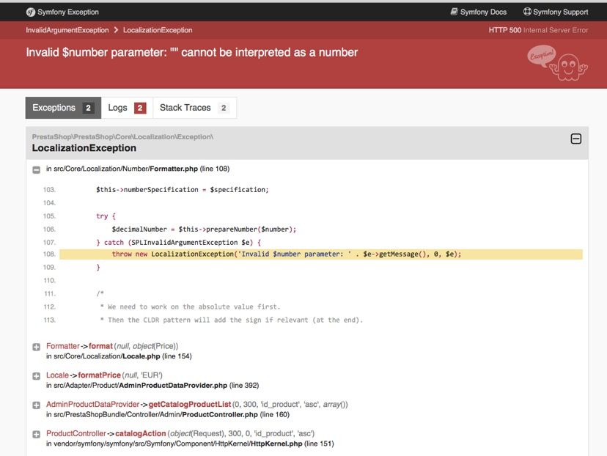The height and width of the screenshot is (456, 607).
Task: Collapse the LocalizationException block
Action: (575, 139)
